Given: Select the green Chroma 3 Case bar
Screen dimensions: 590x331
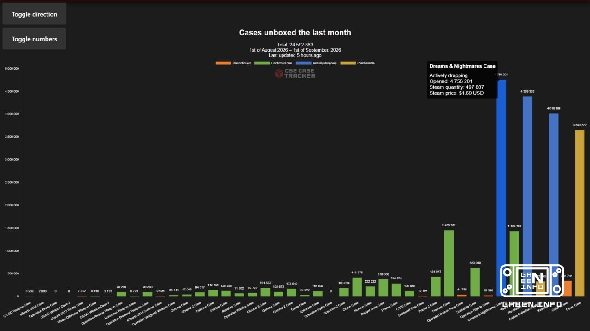Looking at the screenshot, I should (x=265, y=292).
